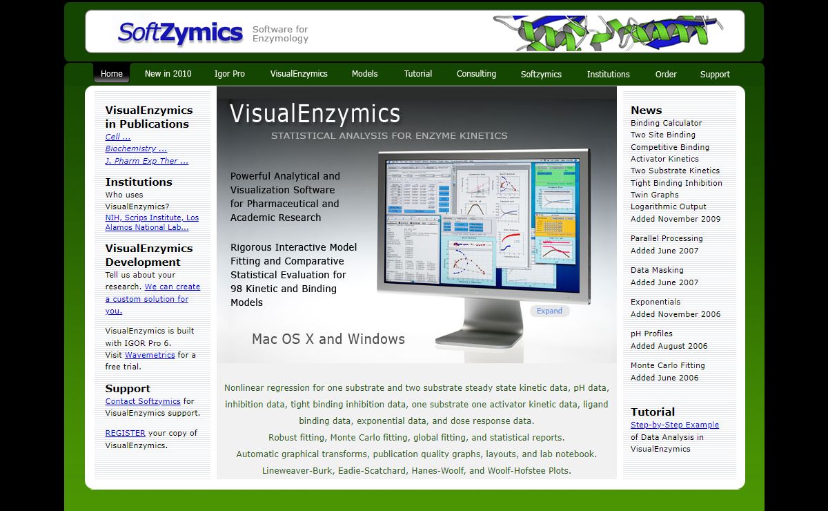Click VisualEnzymics in Publications heading
The image size is (828, 511).
click(x=148, y=117)
